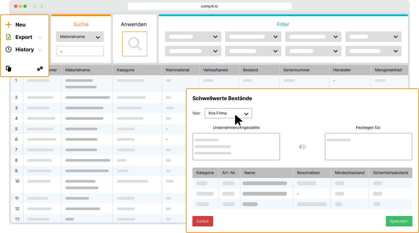The width and height of the screenshot is (419, 233).
Task: Click the Excel export icon
Action: [9, 37]
